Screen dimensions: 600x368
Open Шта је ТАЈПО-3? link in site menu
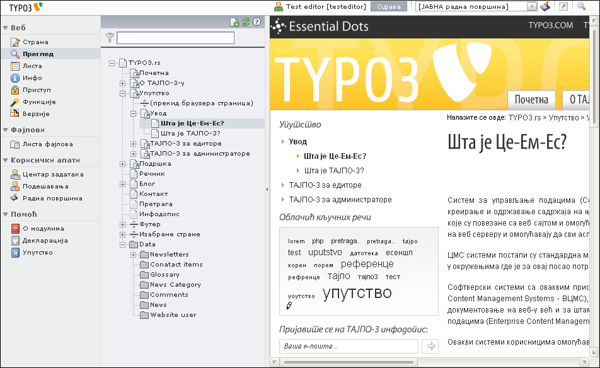pos(334,171)
